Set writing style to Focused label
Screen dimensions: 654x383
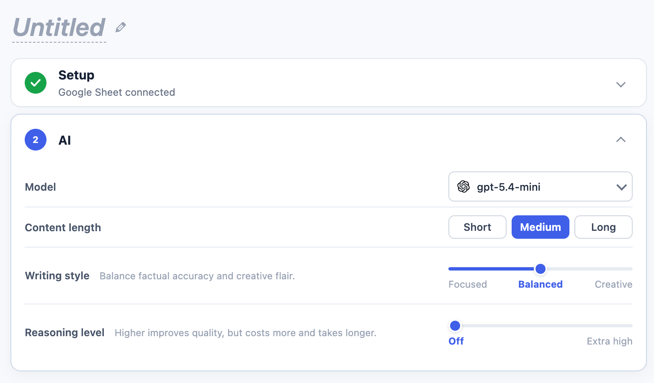pyautogui.click(x=468, y=284)
